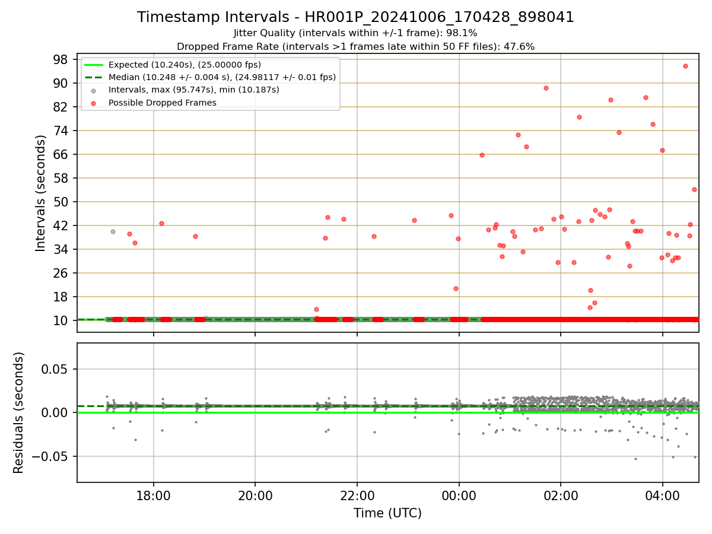
Task: Click x-axis tick label '18:00'
Action: pyautogui.click(x=154, y=495)
